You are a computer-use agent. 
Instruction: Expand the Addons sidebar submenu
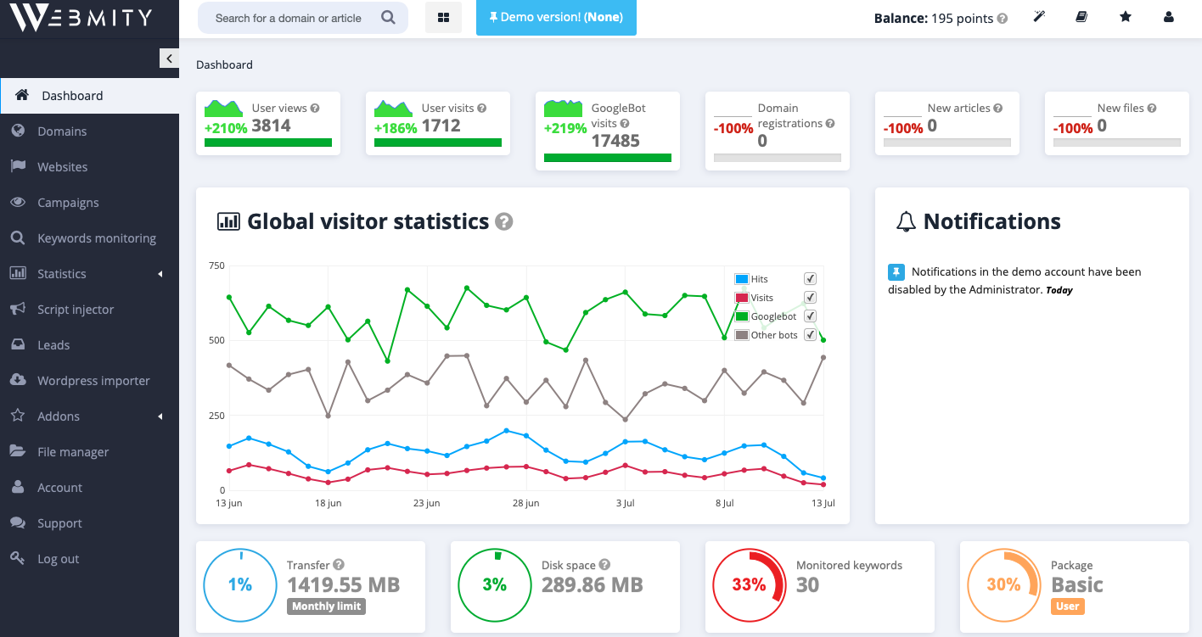(x=56, y=416)
